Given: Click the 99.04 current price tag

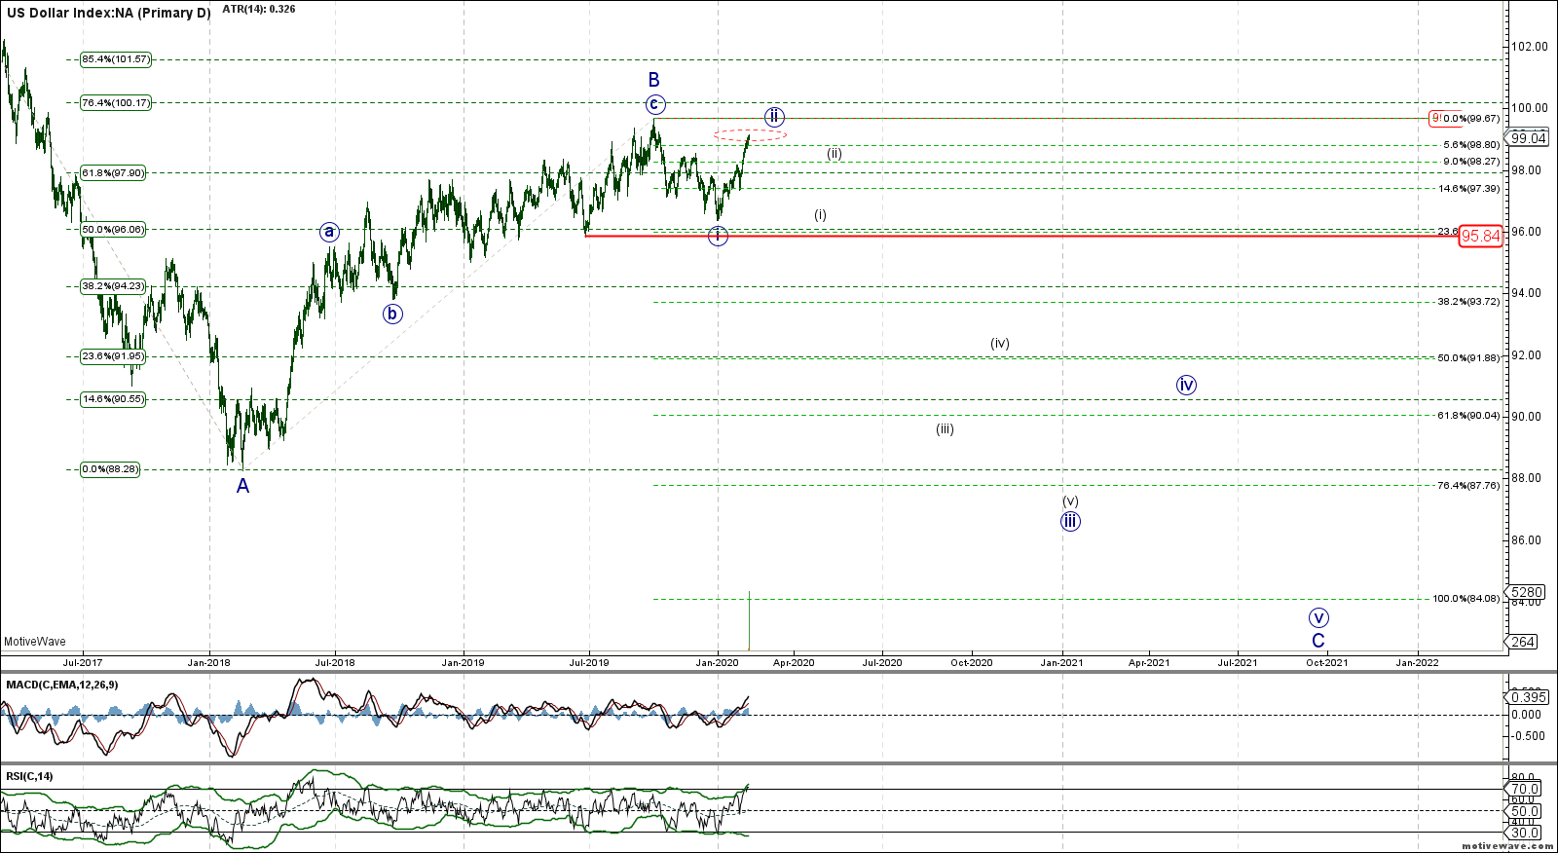Looking at the screenshot, I should 1529,138.
